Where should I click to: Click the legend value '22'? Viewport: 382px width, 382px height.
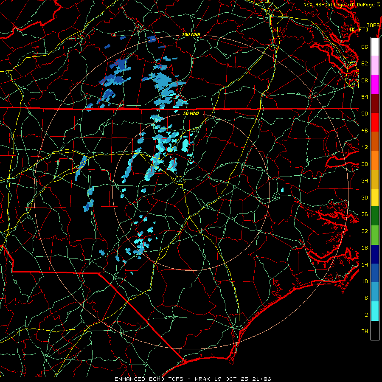click(365, 231)
